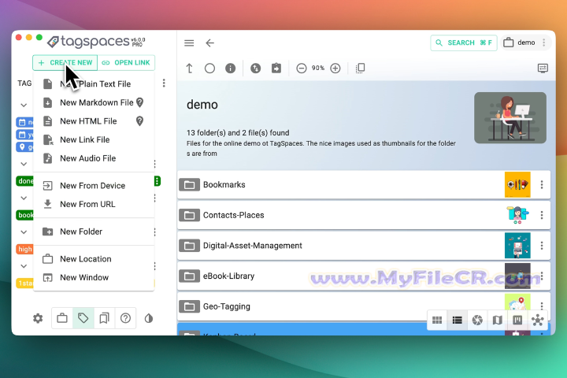Collapse tag group chevron above done tag
The image size is (567, 378).
(x=24, y=164)
